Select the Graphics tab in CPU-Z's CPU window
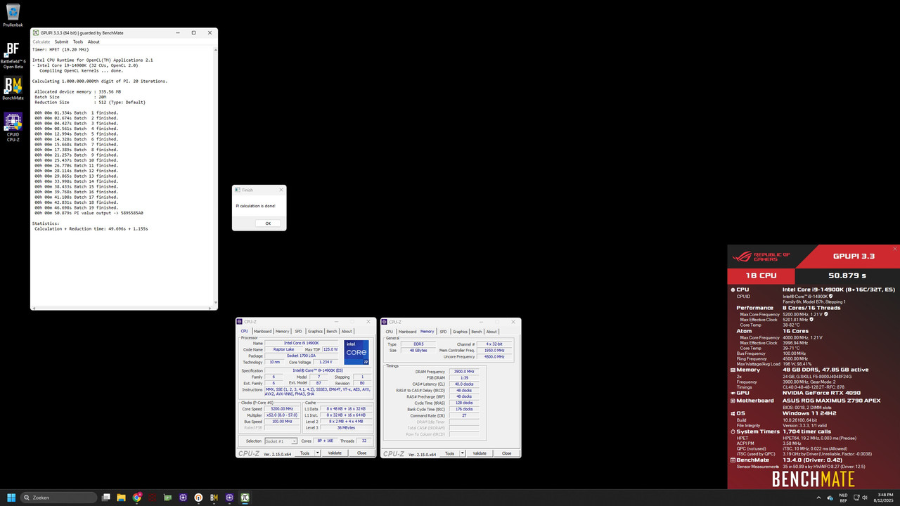The width and height of the screenshot is (900, 506). pyautogui.click(x=315, y=331)
